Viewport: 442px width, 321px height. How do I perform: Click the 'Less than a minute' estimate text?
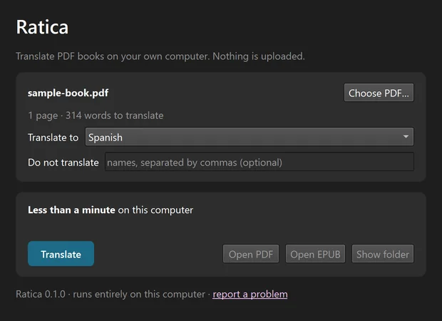click(71, 210)
